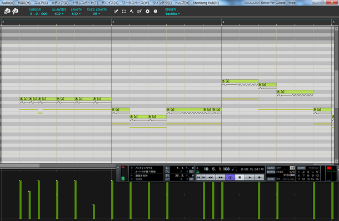Click the transport level meter on the left
Image resolution: width=339 pixels, height=221 pixels.
[x=123, y=173]
